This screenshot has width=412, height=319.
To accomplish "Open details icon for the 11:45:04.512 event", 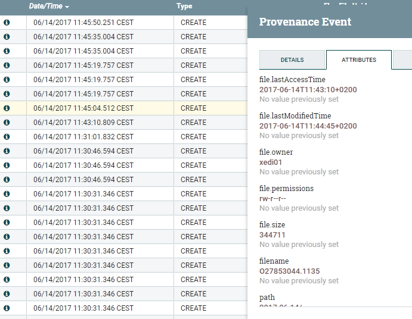I will [x=7, y=108].
